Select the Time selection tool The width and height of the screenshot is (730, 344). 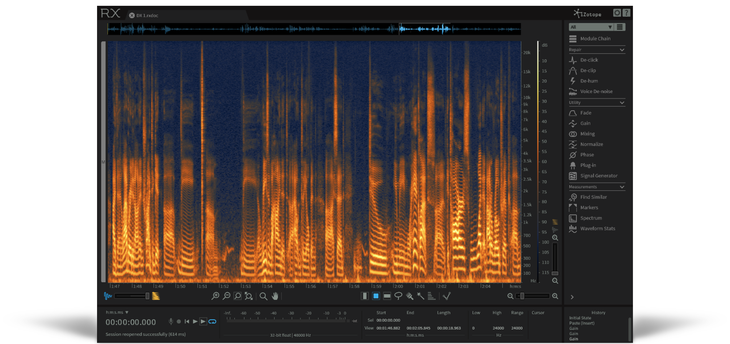(x=365, y=296)
